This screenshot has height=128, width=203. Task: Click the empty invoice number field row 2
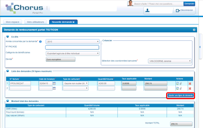(x=20, y=88)
